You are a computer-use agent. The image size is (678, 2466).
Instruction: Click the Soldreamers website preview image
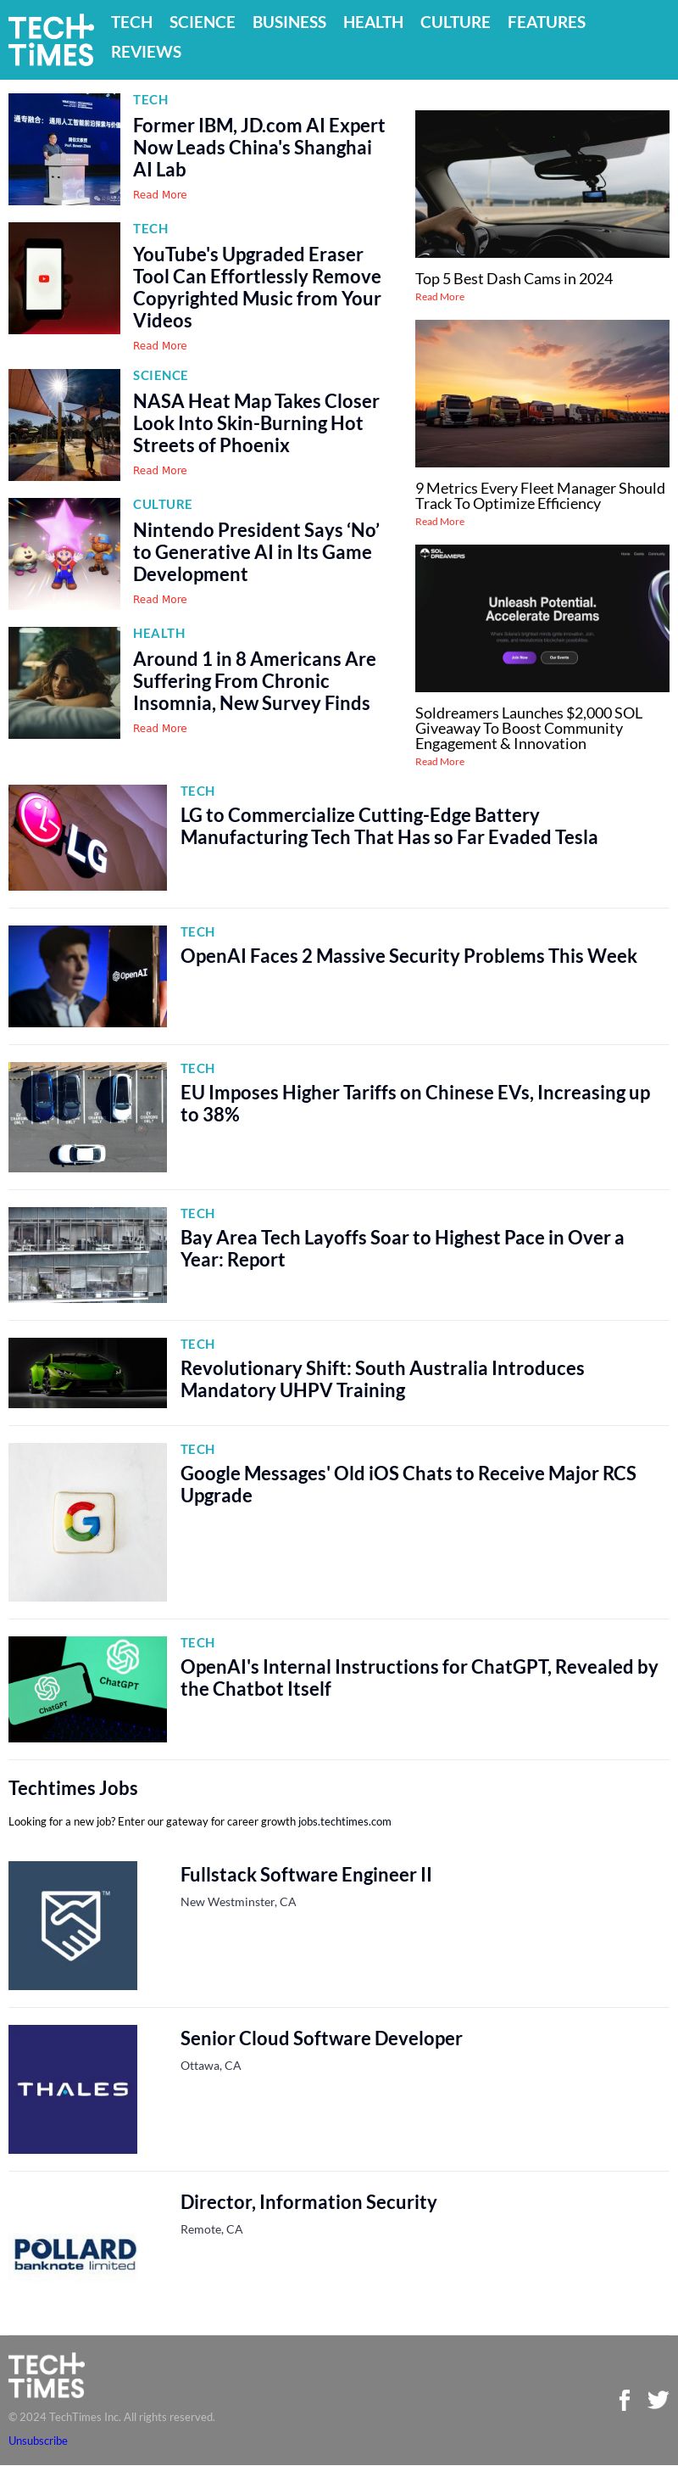click(x=542, y=618)
